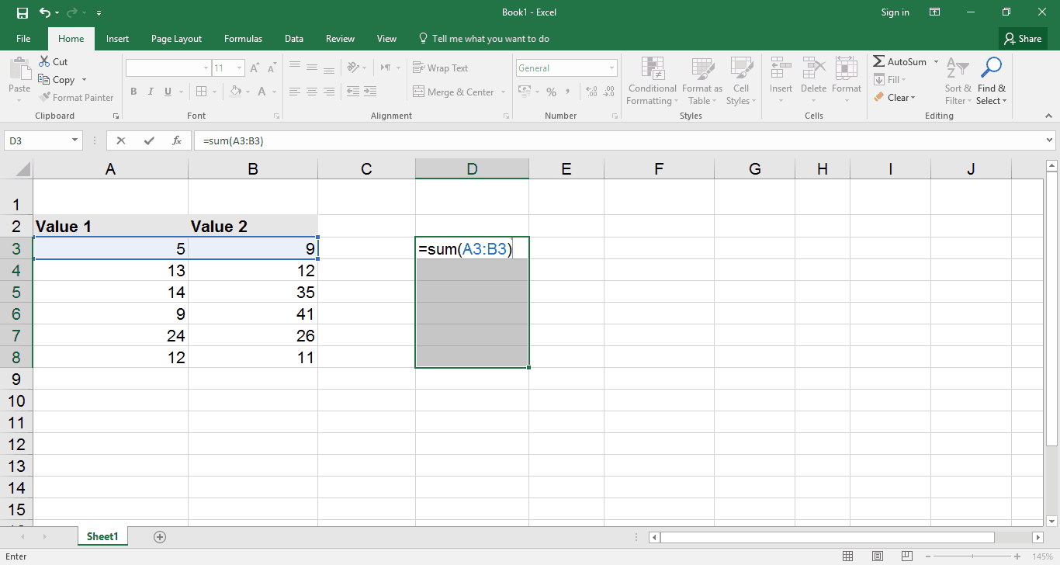The height and width of the screenshot is (565, 1060).
Task: Select the Sheet1 worksheet tab
Action: (x=102, y=536)
